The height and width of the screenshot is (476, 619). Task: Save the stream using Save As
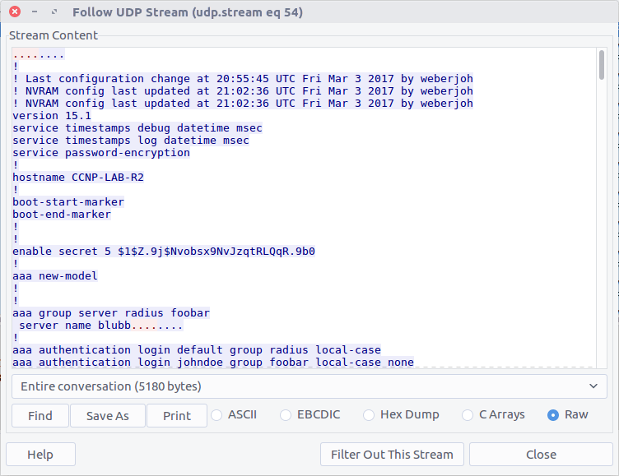pyautogui.click(x=108, y=416)
